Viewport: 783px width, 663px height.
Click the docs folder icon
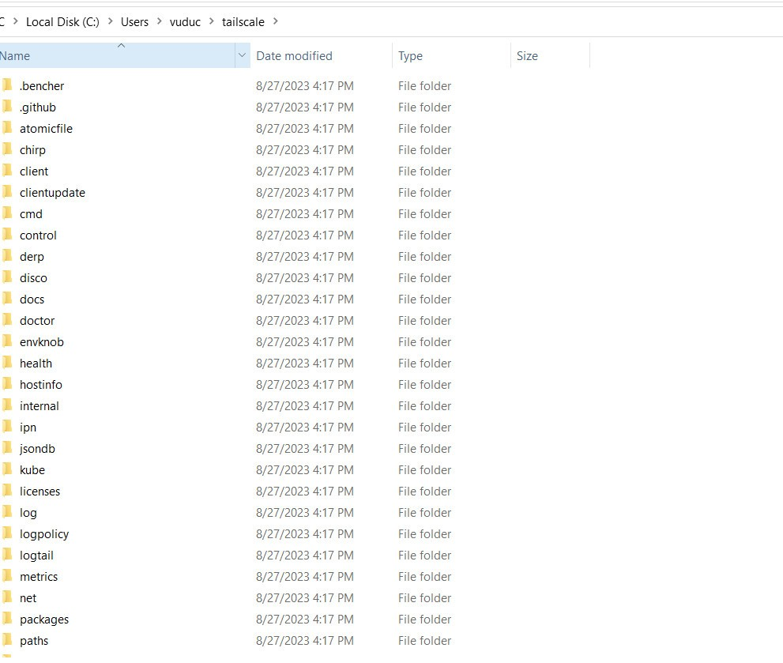(7, 298)
